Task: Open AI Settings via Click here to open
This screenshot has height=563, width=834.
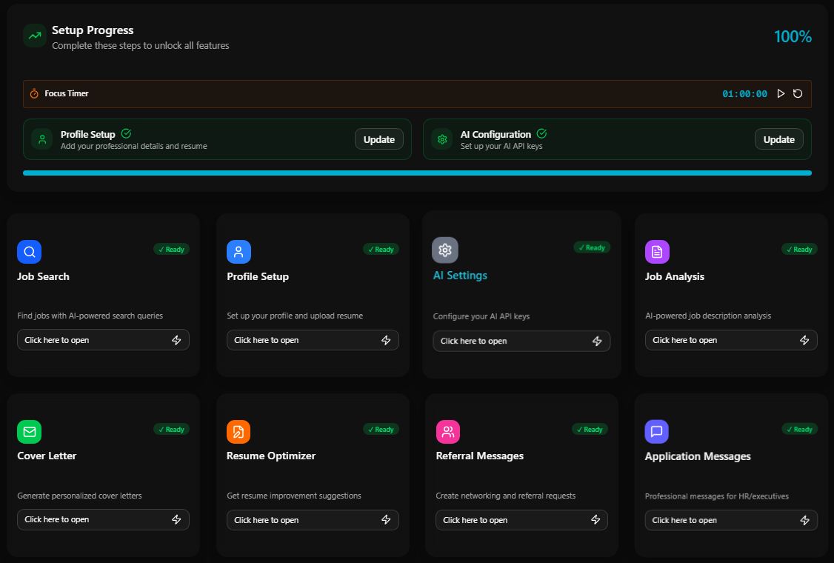Action: (x=521, y=341)
